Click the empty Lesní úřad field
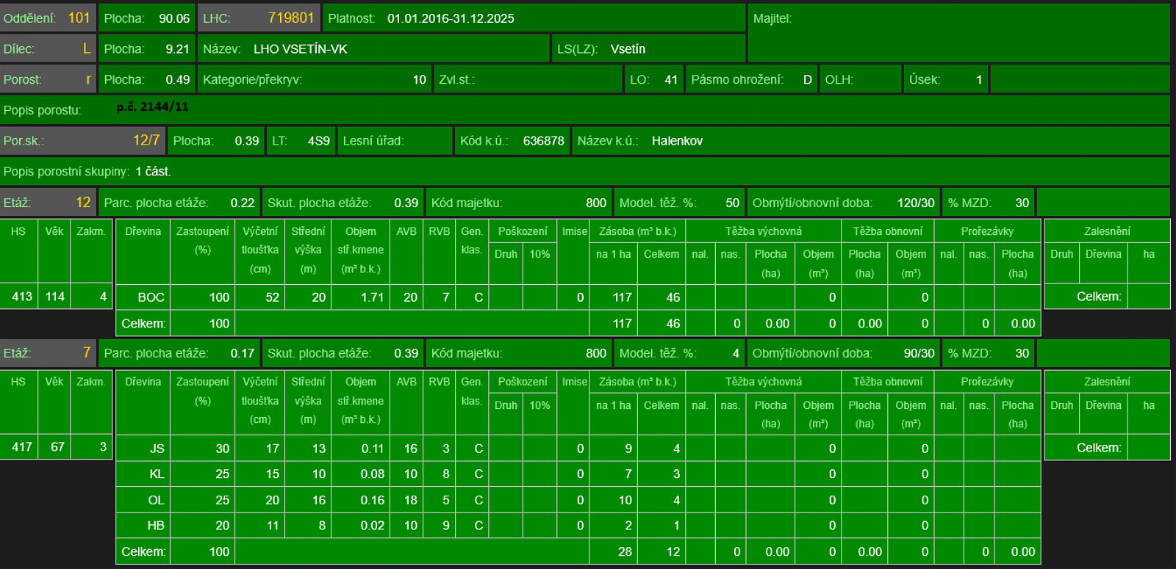The height and width of the screenshot is (569, 1176). pos(395,141)
